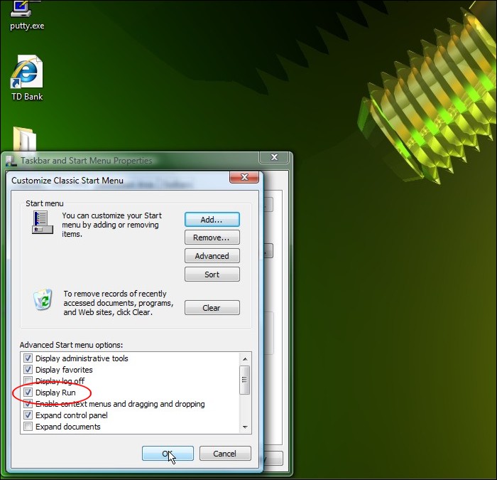This screenshot has height=480, width=497.
Task: Click the Taskbar and Start Menu Properties title icon
Action: click(12, 161)
